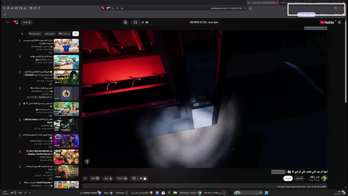The height and width of the screenshot is (196, 348).
Task: Open options for MohaVlog 44:49 video
Action: (x=20, y=57)
